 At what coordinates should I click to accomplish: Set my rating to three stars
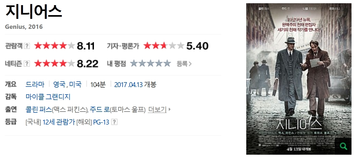[150, 64]
